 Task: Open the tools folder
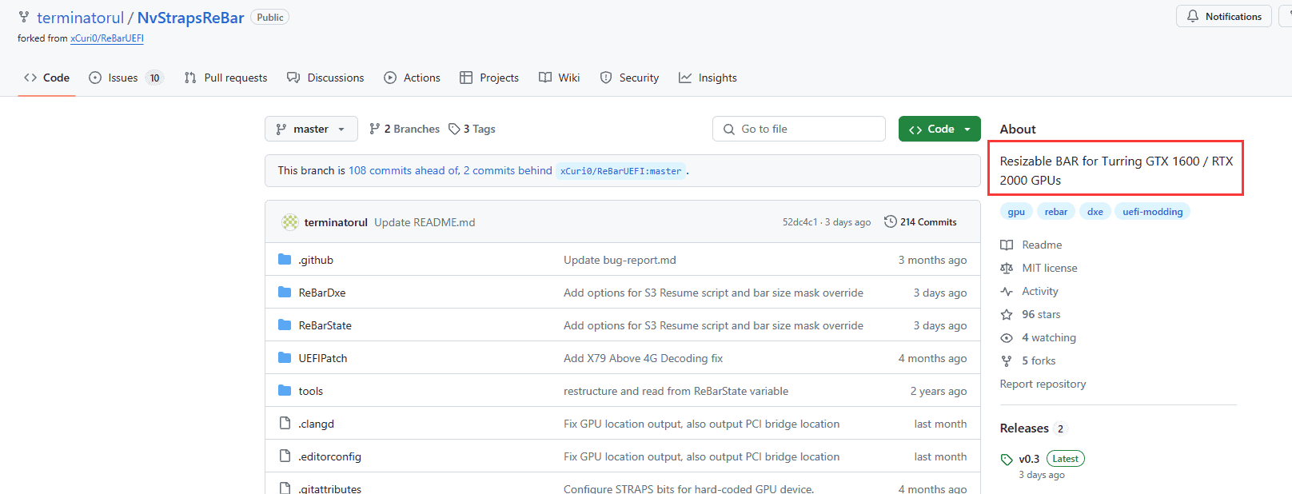click(x=311, y=391)
